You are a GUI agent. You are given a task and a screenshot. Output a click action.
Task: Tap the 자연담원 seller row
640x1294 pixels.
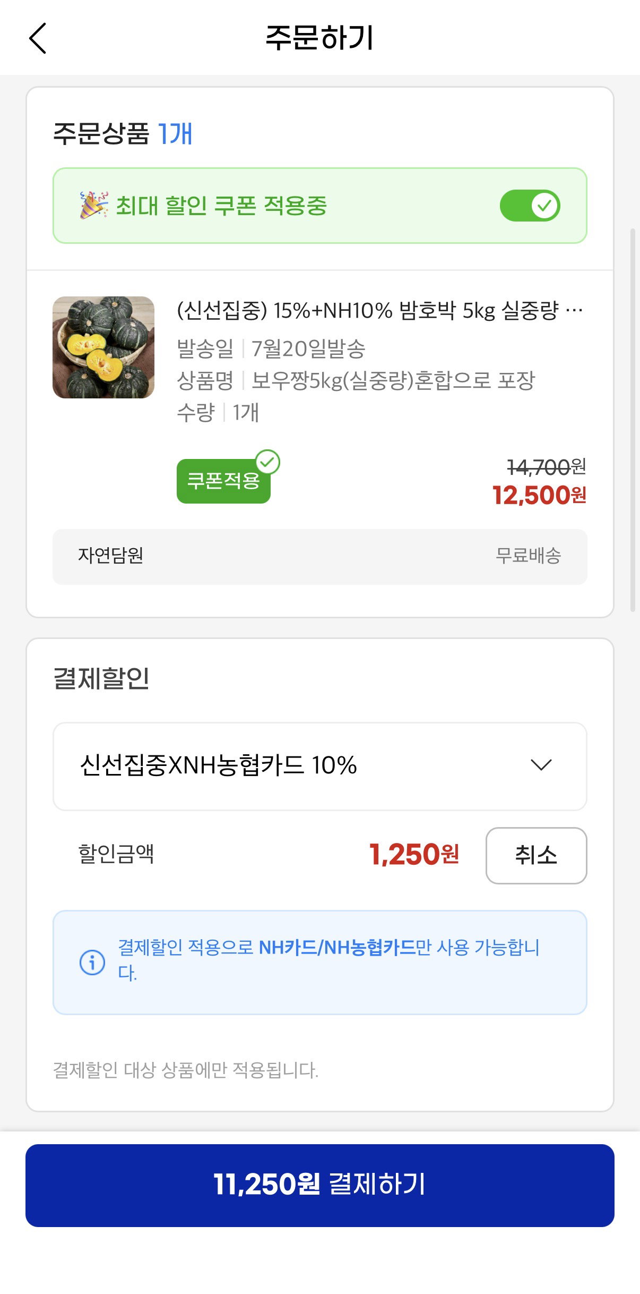coord(320,556)
